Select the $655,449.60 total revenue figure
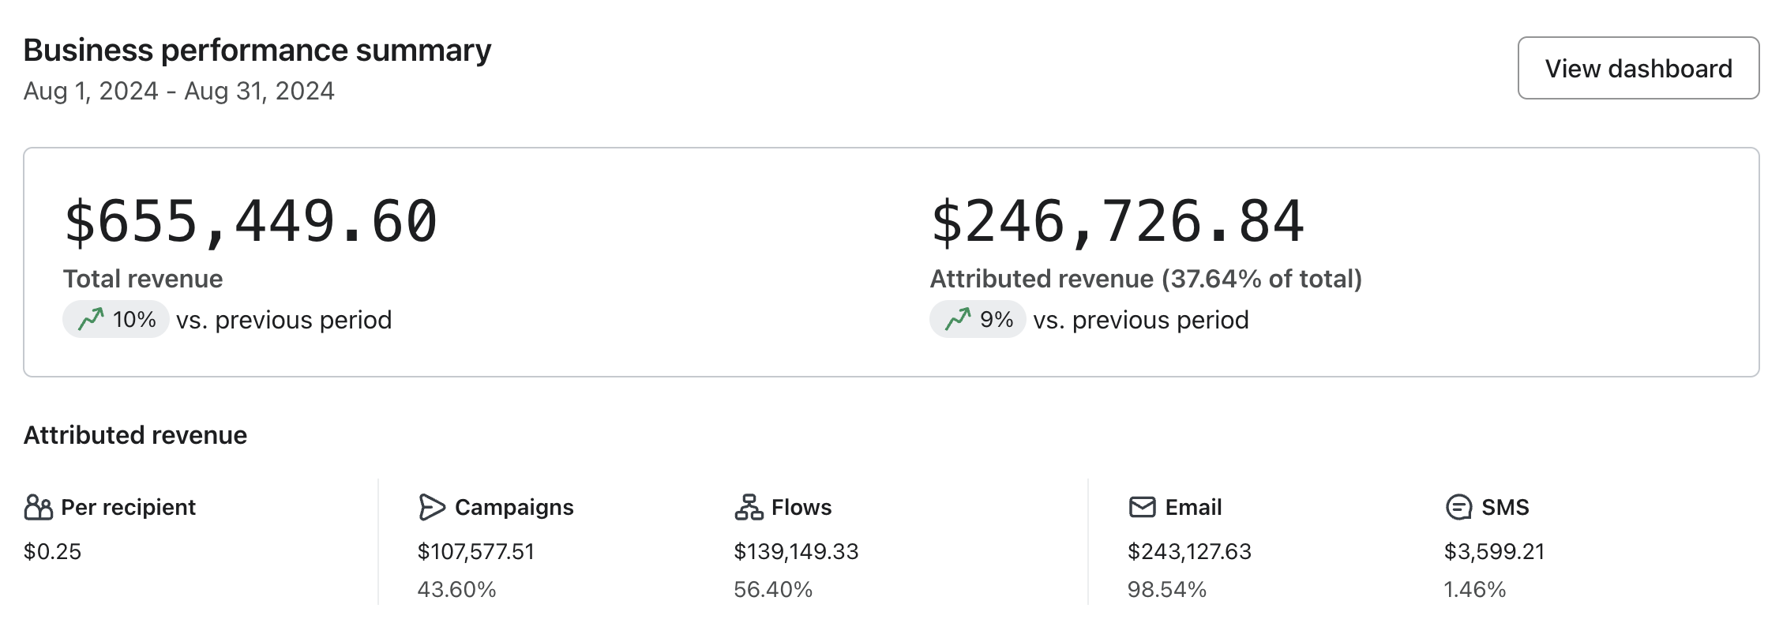This screenshot has width=1783, height=627. point(250,221)
